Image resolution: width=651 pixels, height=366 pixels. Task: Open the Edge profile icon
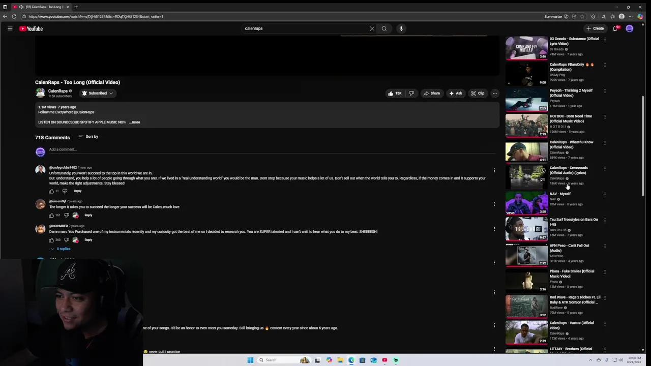[x=622, y=16]
